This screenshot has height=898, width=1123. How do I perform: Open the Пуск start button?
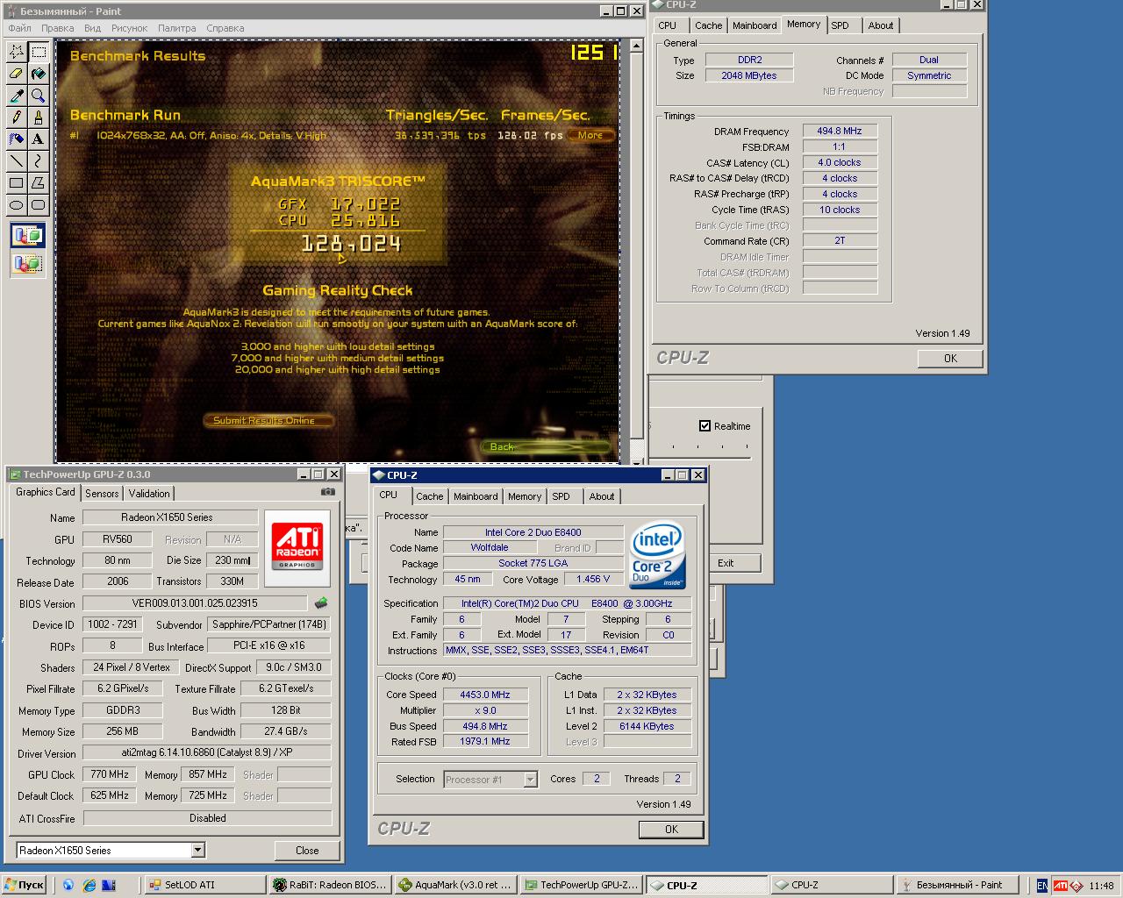coord(25,885)
